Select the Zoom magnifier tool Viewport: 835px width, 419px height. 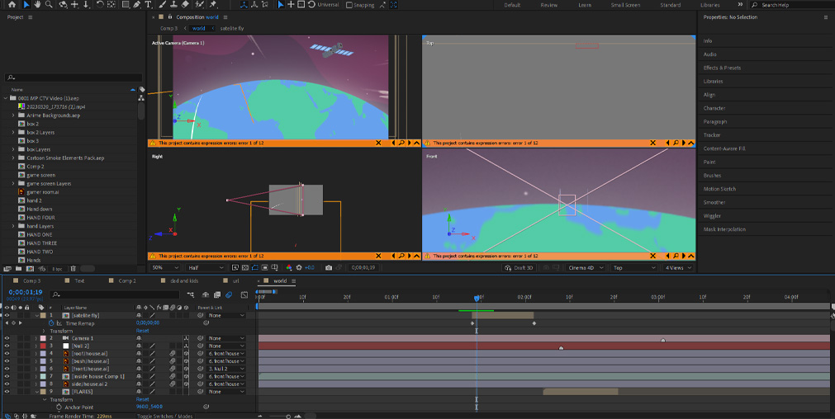pyautogui.click(x=50, y=5)
